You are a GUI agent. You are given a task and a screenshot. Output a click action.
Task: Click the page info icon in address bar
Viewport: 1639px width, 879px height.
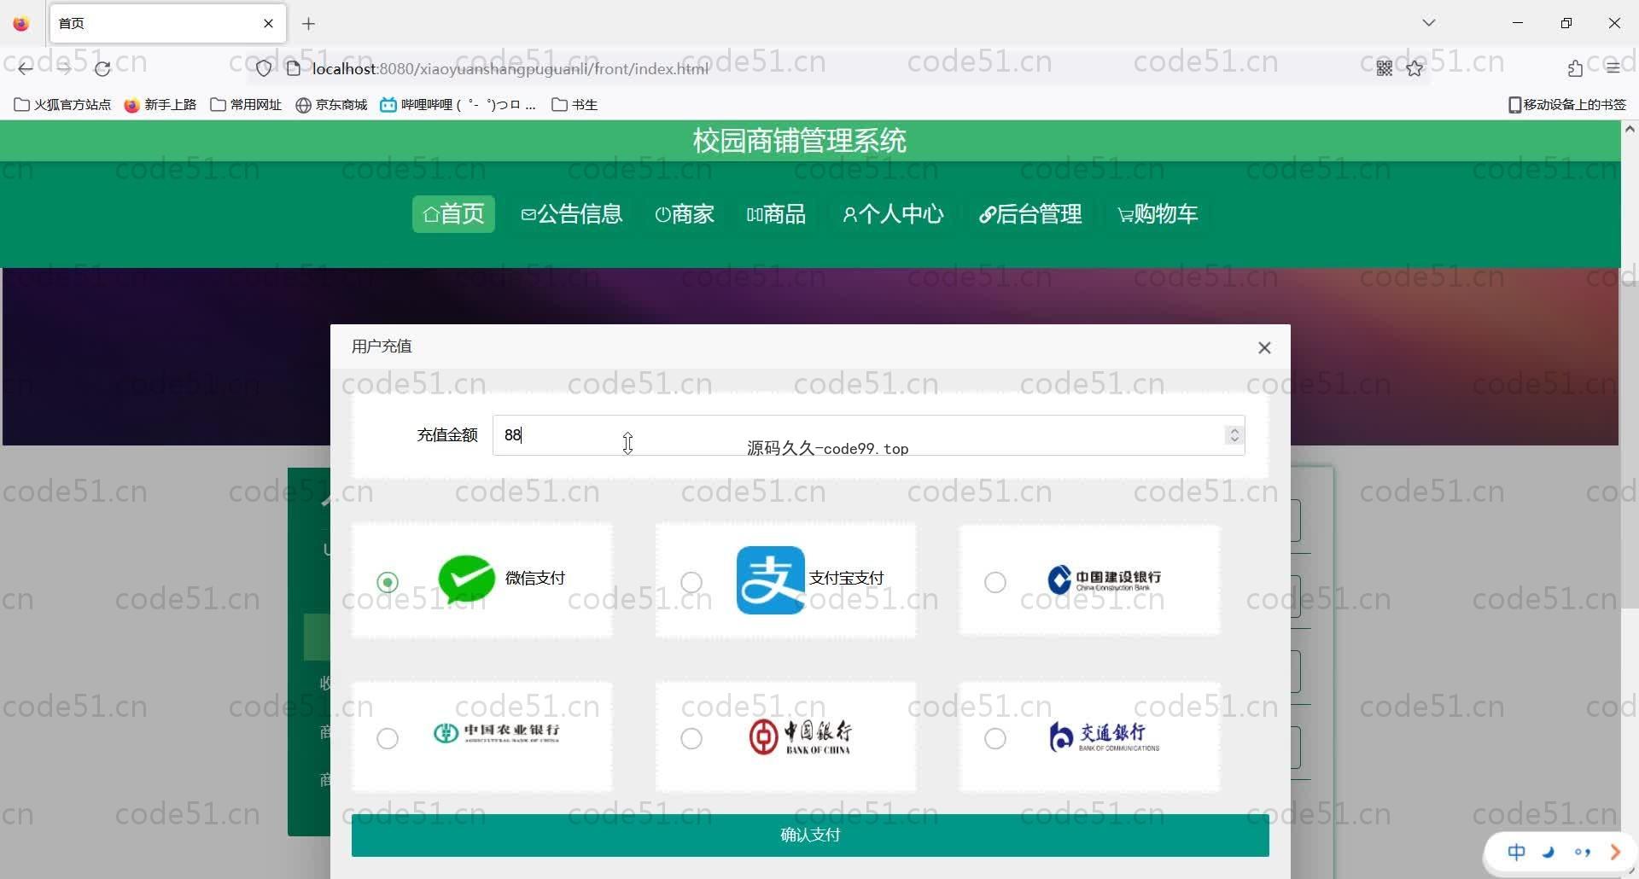click(x=294, y=68)
